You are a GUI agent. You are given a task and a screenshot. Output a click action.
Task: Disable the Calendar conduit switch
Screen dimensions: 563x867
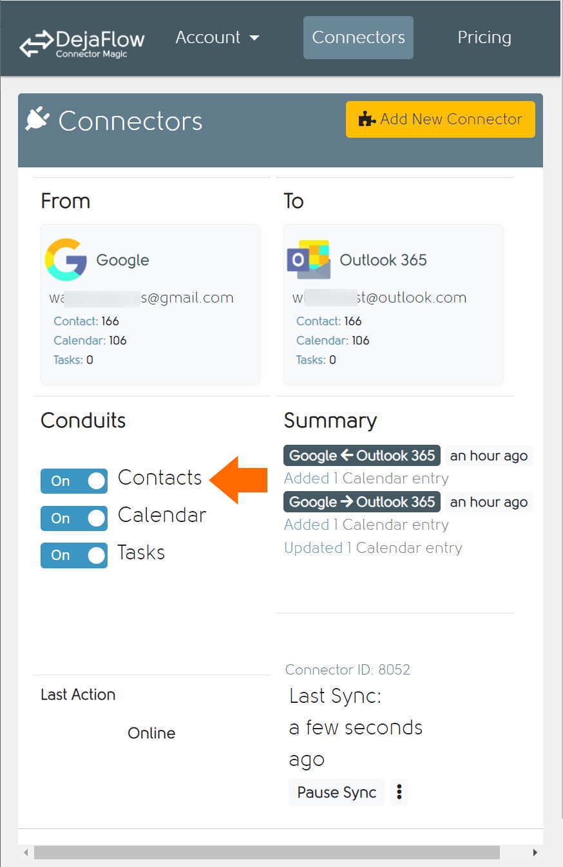[74, 518]
